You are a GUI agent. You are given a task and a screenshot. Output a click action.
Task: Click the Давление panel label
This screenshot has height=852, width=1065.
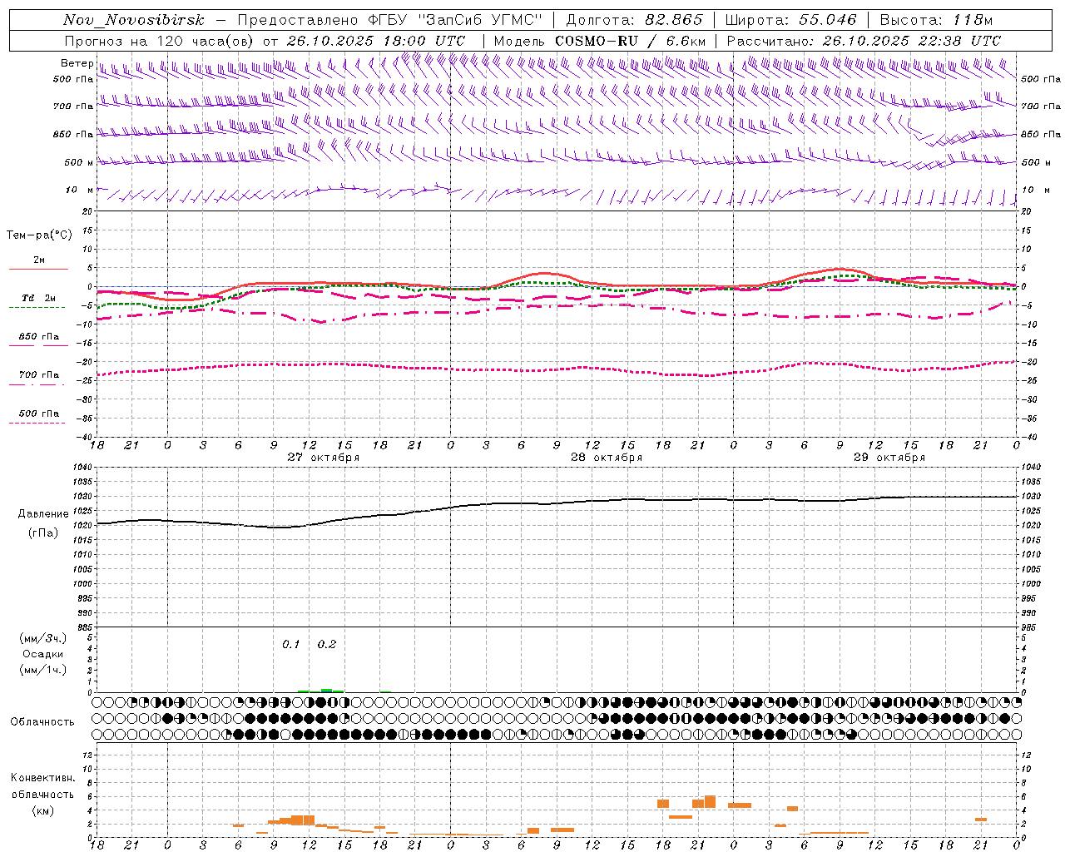click(43, 514)
